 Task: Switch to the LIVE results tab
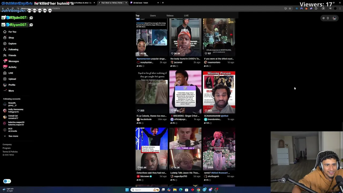186,16
